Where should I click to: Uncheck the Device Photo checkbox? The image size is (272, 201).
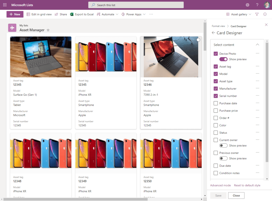[216, 54]
